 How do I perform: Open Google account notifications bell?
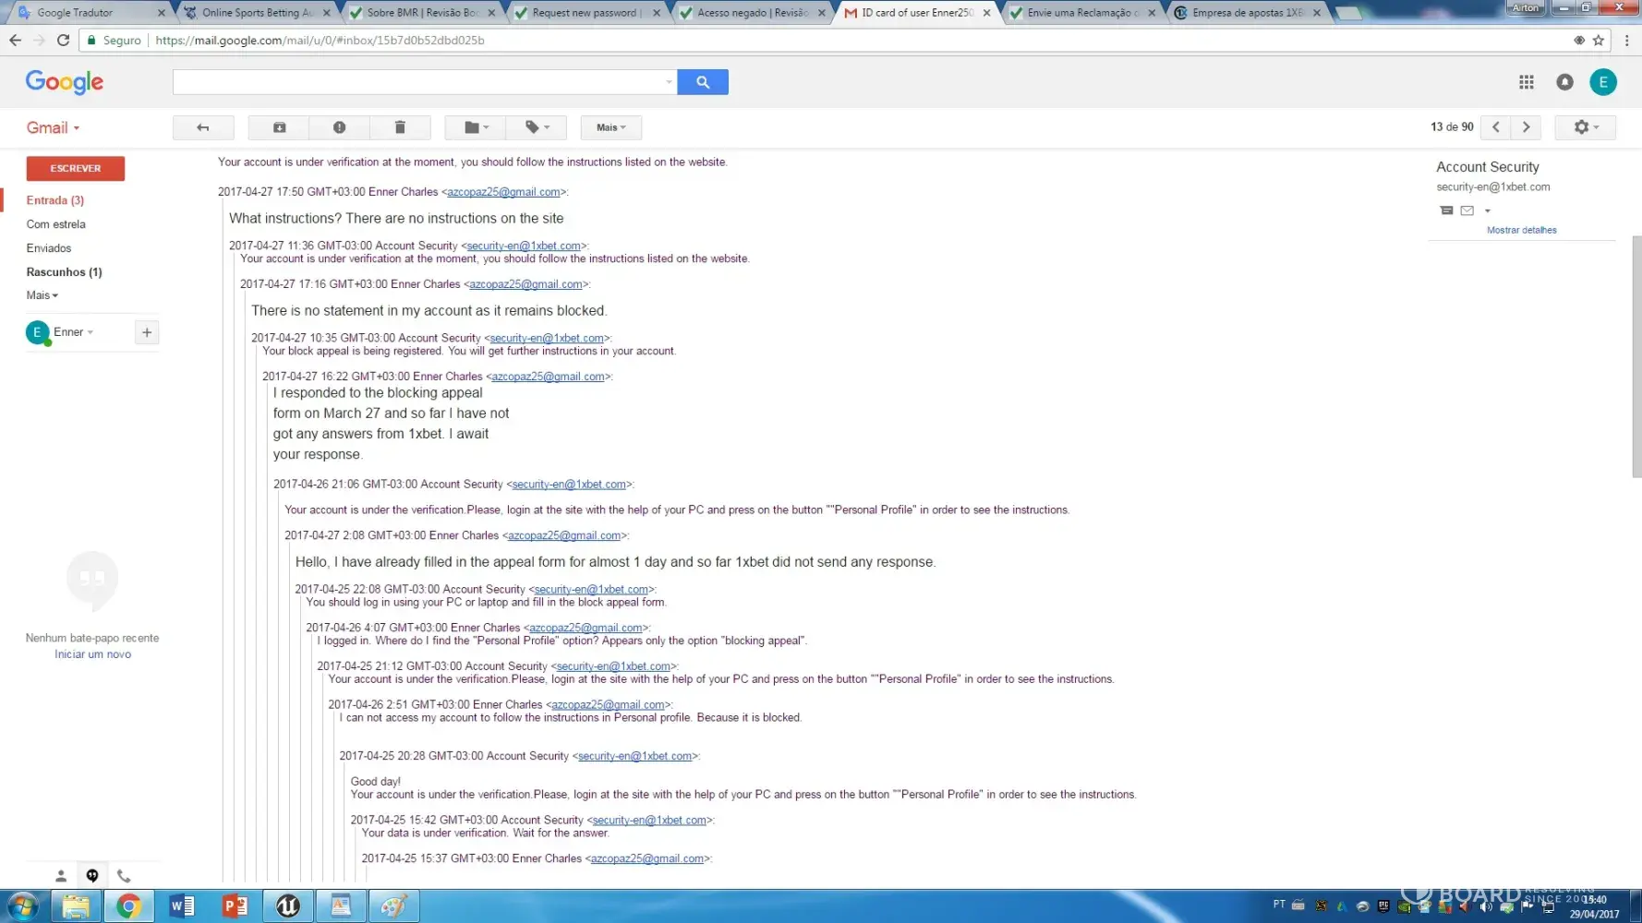1564,82
